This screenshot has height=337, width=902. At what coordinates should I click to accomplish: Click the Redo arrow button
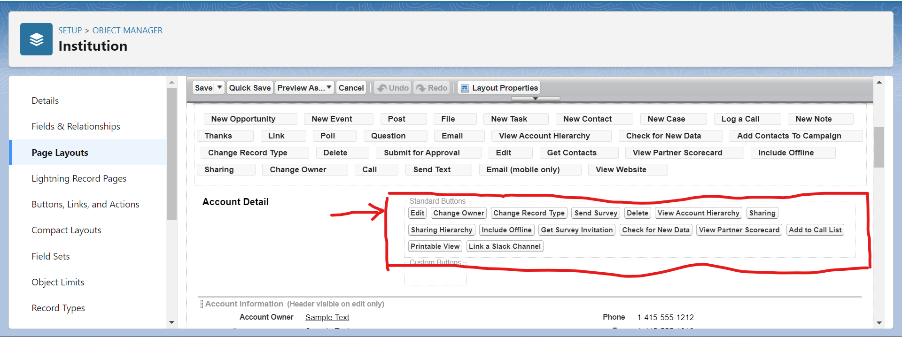pyautogui.click(x=432, y=88)
